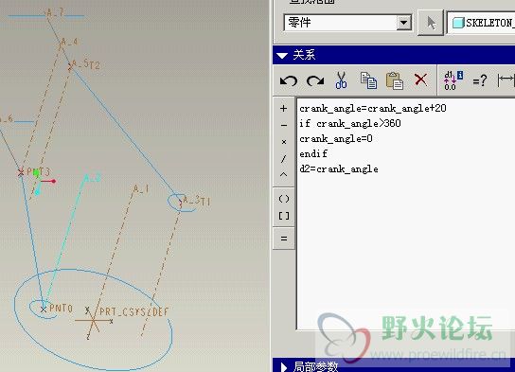Image resolution: width=515 pixels, height=372 pixels.
Task: Open the 零件 object type dropdown
Action: (x=403, y=23)
